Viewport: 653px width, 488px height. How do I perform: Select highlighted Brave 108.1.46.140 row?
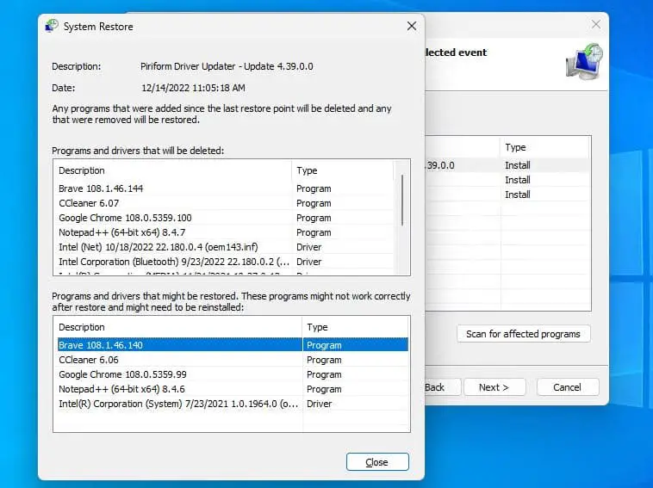tap(233, 345)
